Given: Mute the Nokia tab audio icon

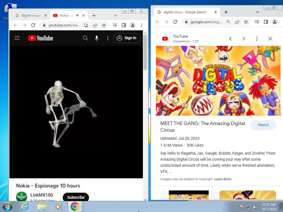Looking at the screenshot, I should pos(78,15).
